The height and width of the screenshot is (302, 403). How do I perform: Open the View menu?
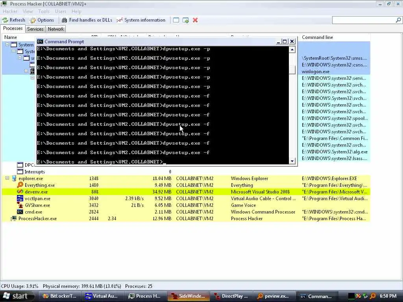(x=28, y=11)
